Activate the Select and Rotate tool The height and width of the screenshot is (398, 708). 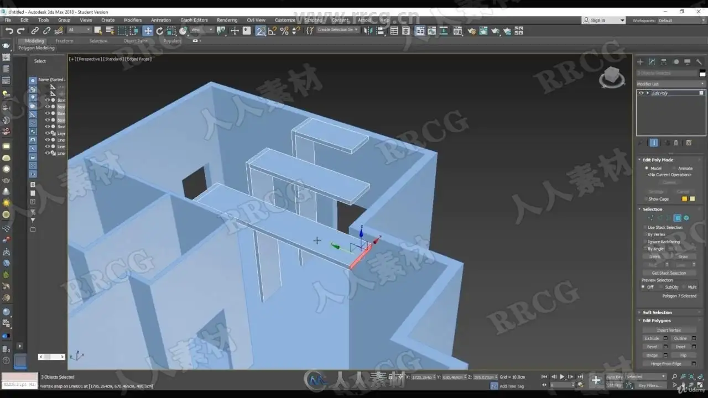pyautogui.click(x=160, y=31)
